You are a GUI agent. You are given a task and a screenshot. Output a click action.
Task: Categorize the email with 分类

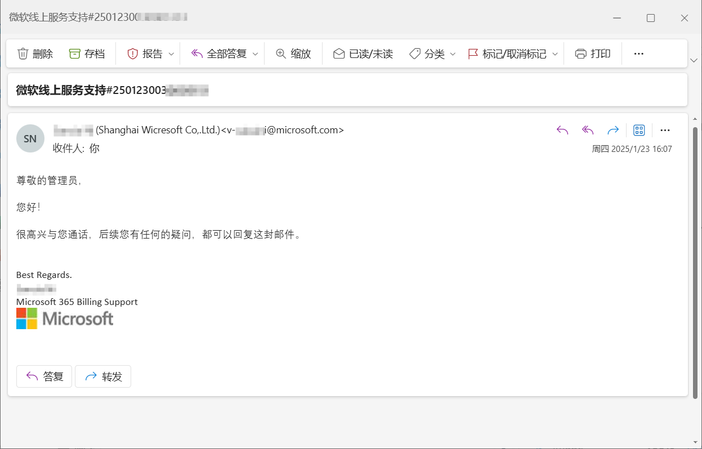pos(427,54)
